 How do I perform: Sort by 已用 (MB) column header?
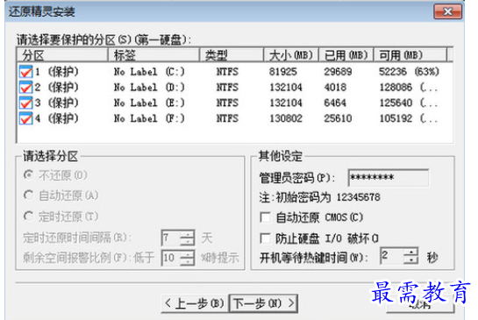point(346,55)
